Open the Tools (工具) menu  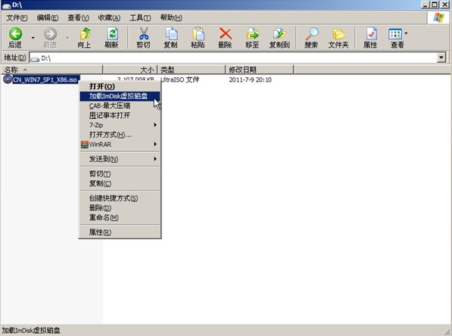[140, 18]
